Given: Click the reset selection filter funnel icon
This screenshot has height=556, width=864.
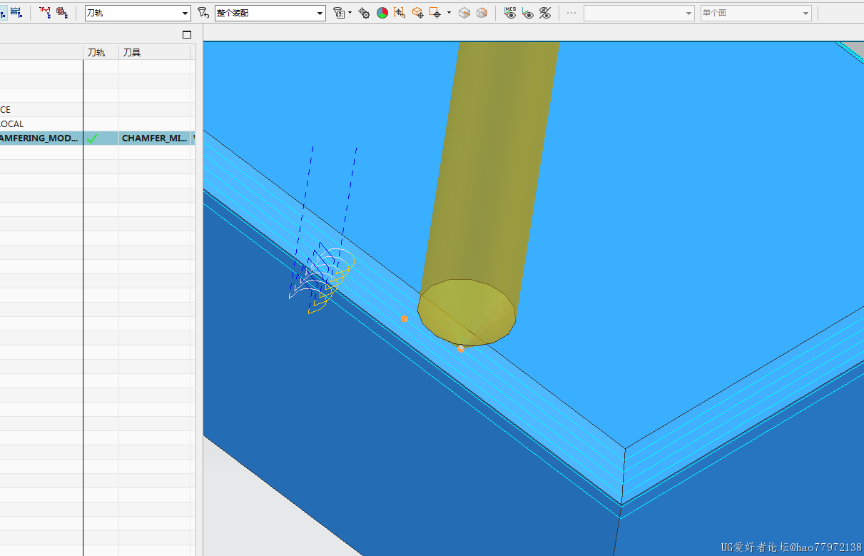Looking at the screenshot, I should pyautogui.click(x=203, y=13).
